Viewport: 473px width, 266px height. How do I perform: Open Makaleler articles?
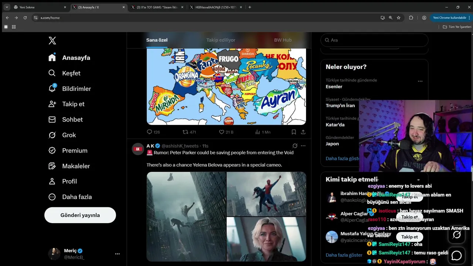click(69, 166)
